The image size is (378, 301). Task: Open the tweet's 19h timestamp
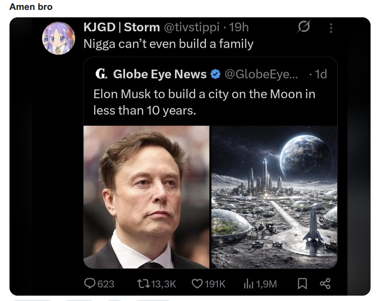239,27
